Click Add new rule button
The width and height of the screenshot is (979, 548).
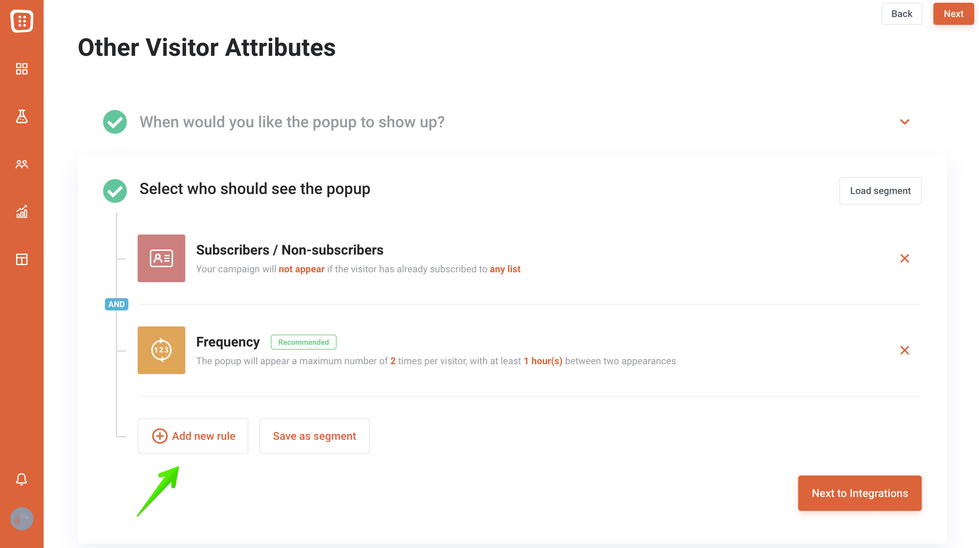[193, 436]
